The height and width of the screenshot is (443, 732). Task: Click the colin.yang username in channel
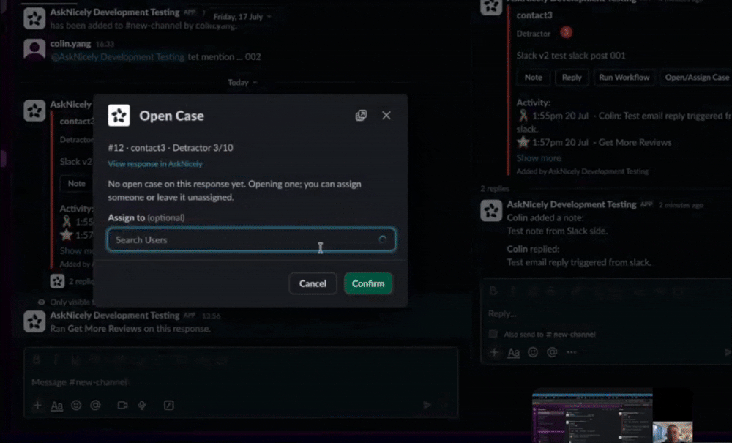tap(70, 43)
